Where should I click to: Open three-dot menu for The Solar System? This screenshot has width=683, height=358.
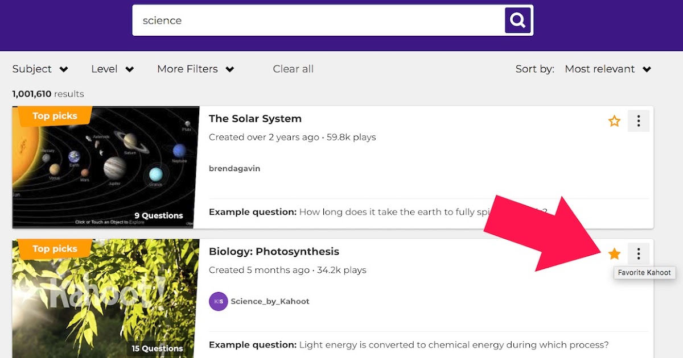pos(639,121)
